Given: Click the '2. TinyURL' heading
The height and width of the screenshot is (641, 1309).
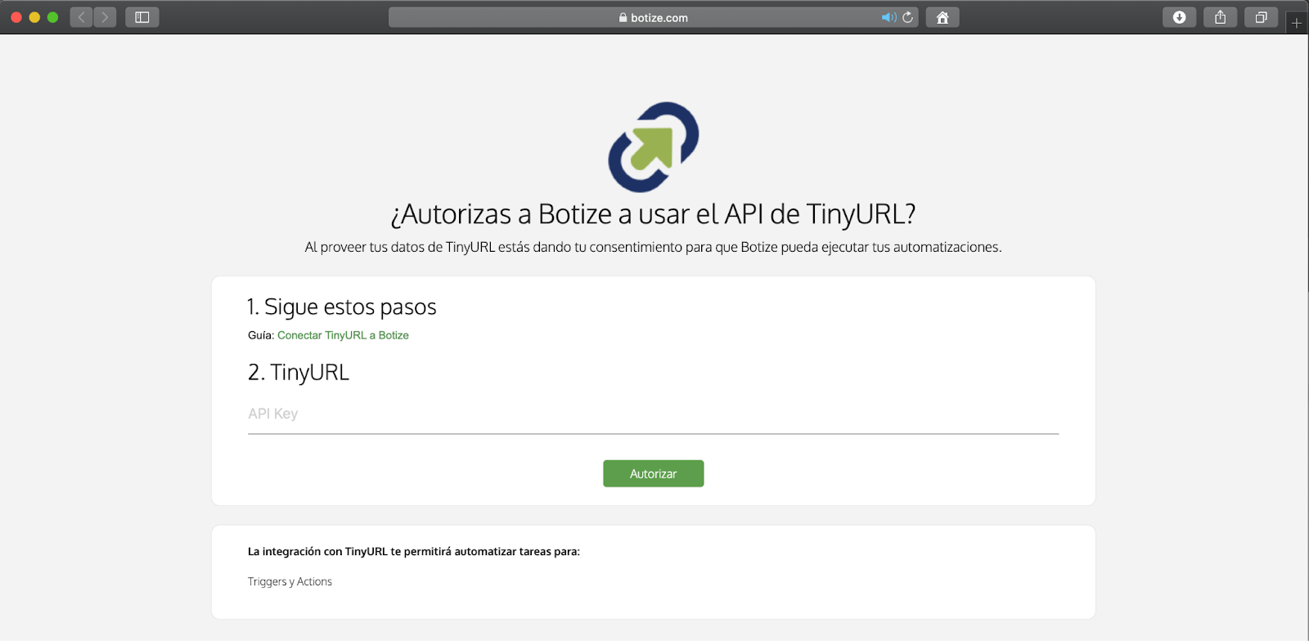Looking at the screenshot, I should pos(299,373).
